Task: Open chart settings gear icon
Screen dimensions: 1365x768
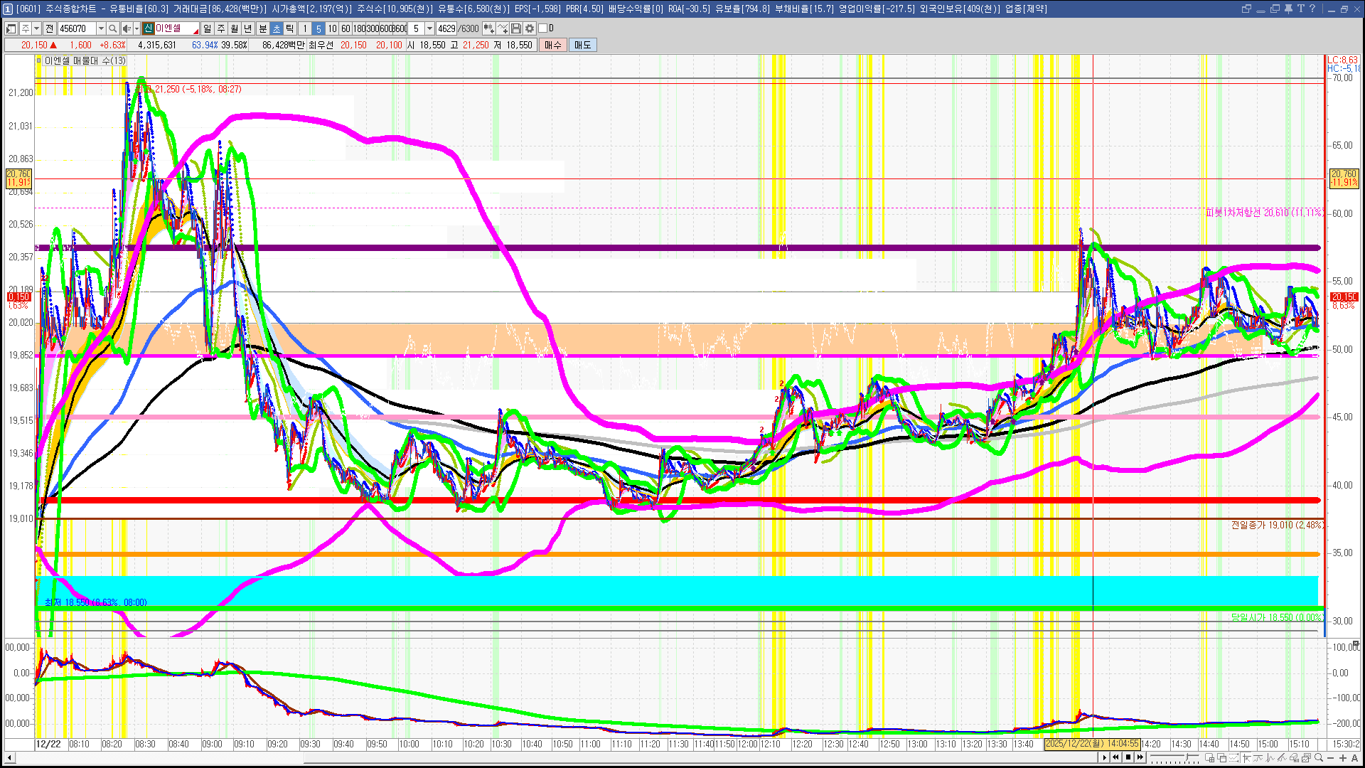Action: coord(530,28)
